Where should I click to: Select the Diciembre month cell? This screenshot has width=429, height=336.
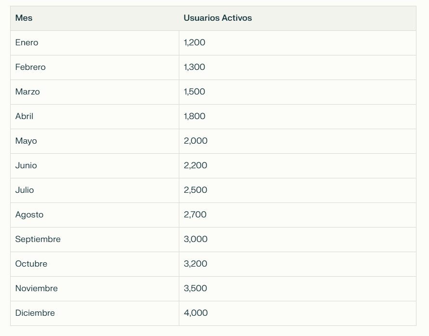(x=94, y=313)
